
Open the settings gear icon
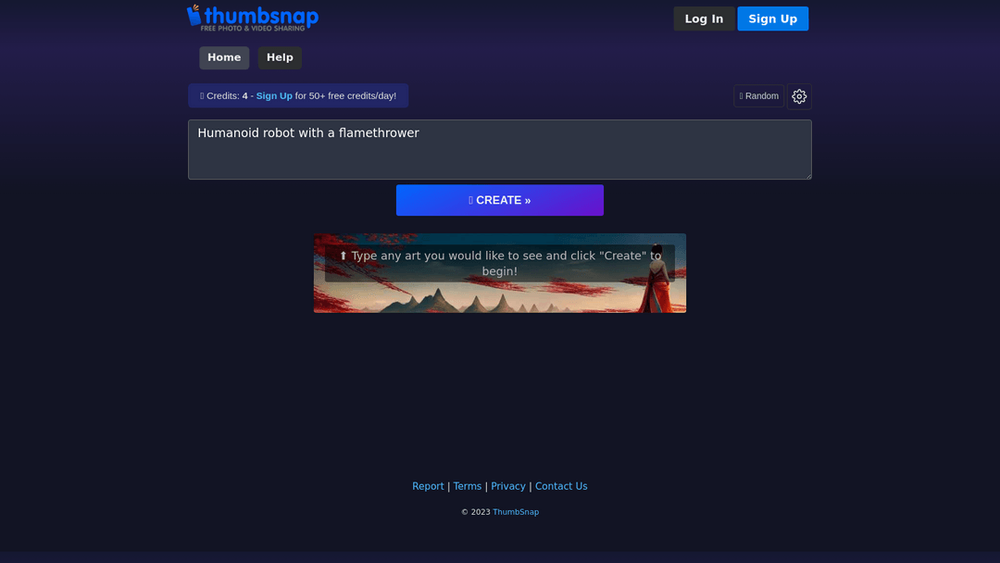tap(798, 96)
